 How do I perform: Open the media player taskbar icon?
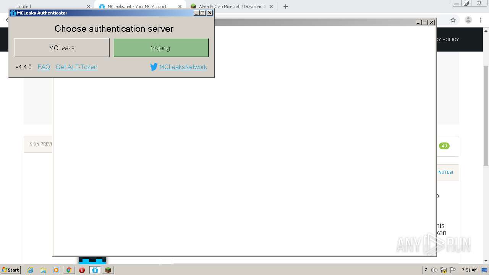pyautogui.click(x=56, y=270)
